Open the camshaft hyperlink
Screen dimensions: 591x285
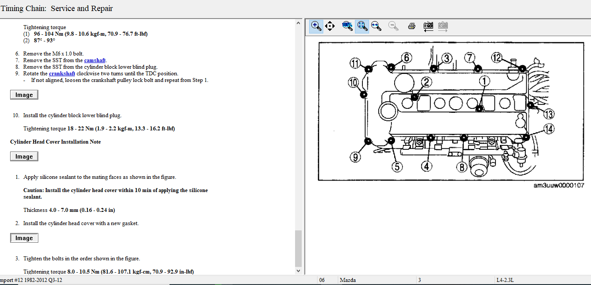[x=95, y=60]
